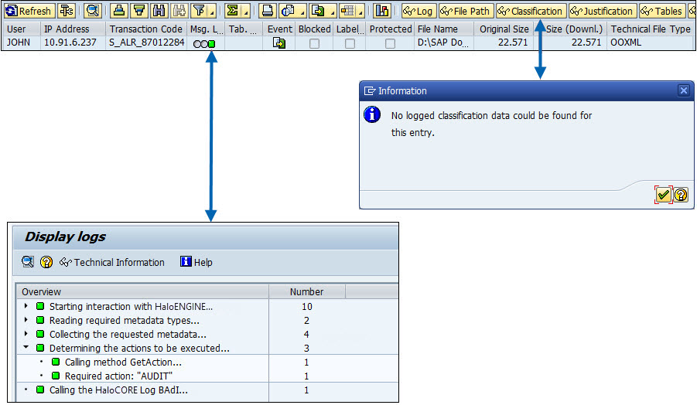Image resolution: width=697 pixels, height=405 pixels.
Task: Open the filter options dropdown arrow
Action: pos(212,12)
